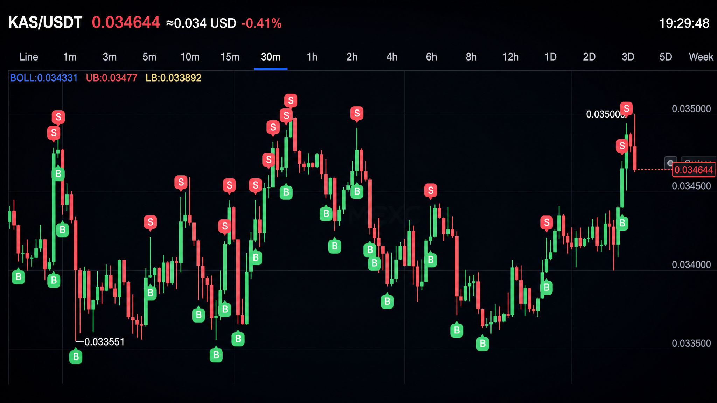Click the 19:29:48 clock readout
The image size is (717, 403).
684,23
